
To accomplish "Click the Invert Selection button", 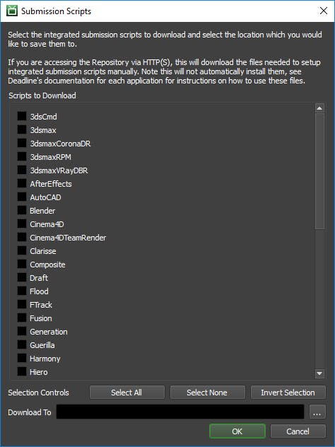I will tap(288, 393).
